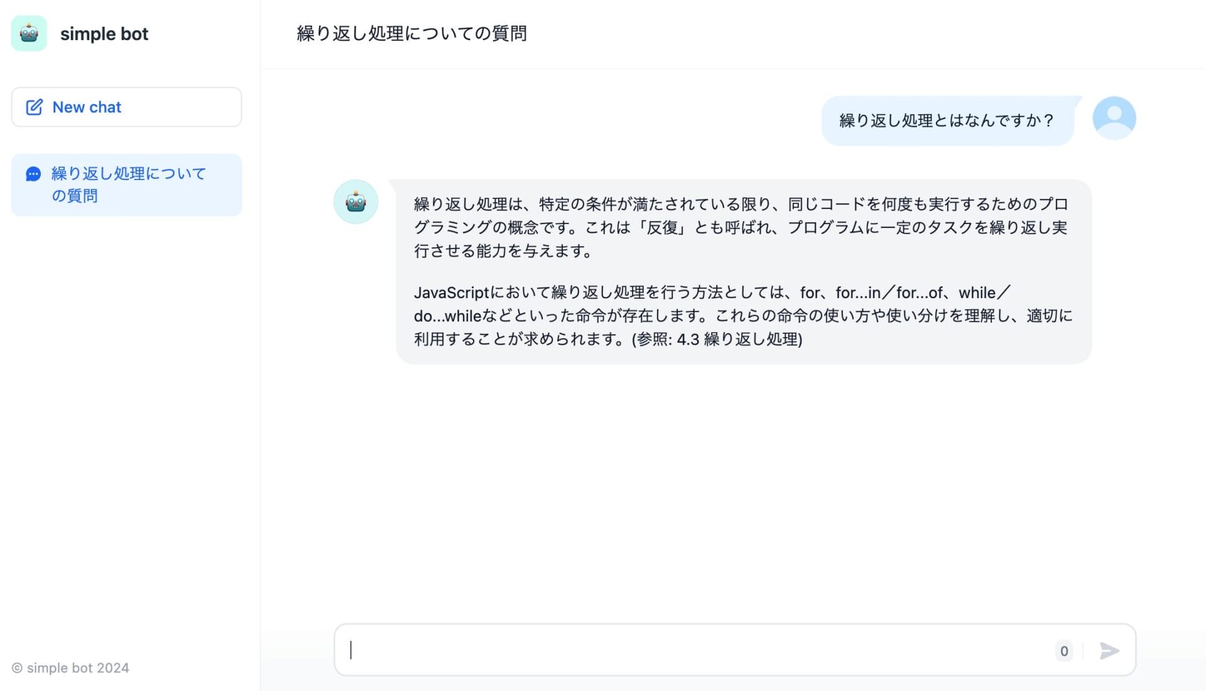Image resolution: width=1206 pixels, height=691 pixels.
Task: Click the "simple bot" app name text
Action: click(x=104, y=34)
